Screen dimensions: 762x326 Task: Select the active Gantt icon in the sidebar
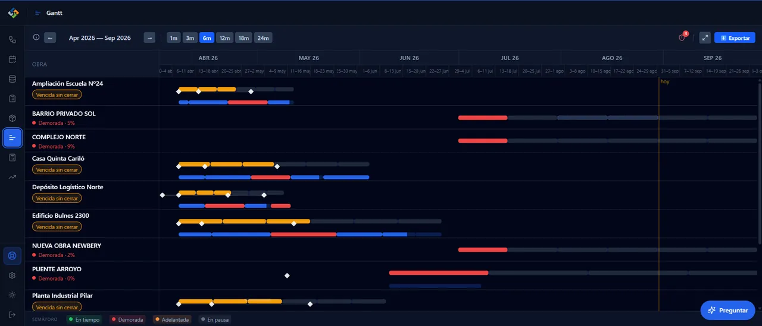pyautogui.click(x=13, y=137)
